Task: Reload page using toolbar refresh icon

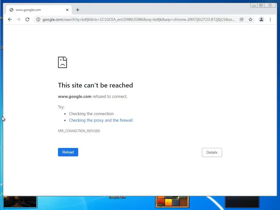Action: pos(27,19)
